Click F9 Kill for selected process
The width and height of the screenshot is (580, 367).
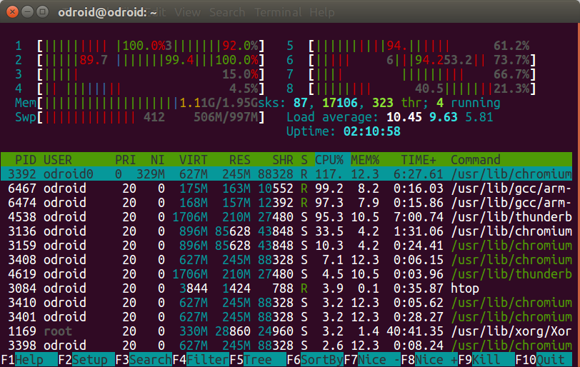pos(486,360)
